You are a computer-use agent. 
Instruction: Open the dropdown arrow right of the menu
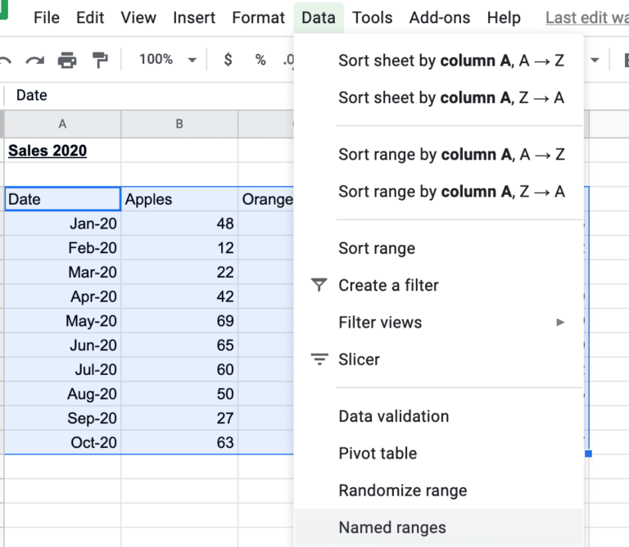(x=595, y=60)
